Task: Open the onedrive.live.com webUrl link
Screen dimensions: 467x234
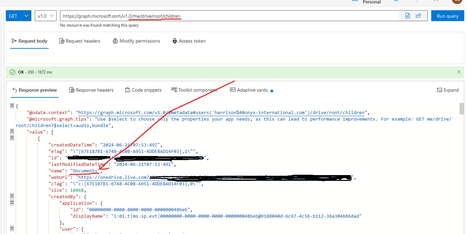Action: pos(215,177)
